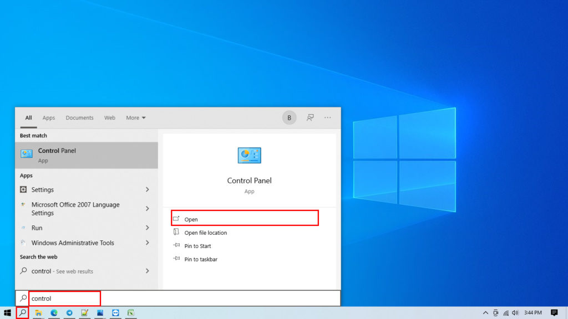
Task: Open the Photos app from the taskbar
Action: click(100, 313)
